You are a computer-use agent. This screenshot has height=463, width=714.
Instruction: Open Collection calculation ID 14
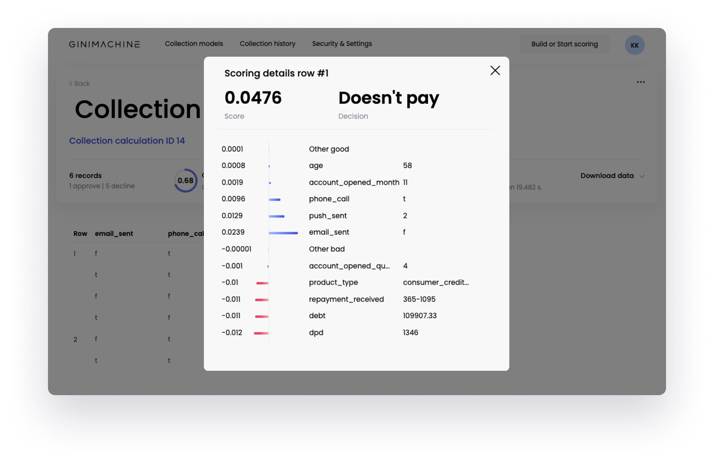coord(127,140)
